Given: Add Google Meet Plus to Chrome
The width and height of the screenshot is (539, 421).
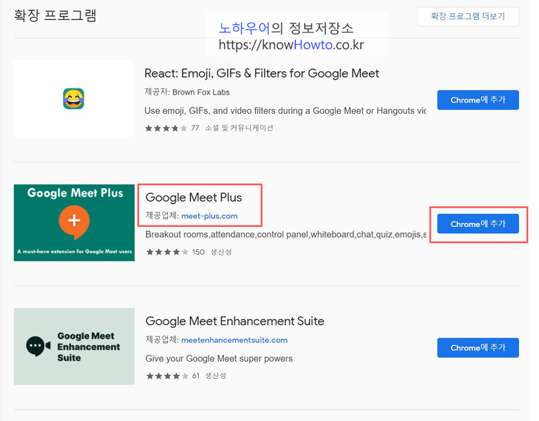Looking at the screenshot, I should 477,224.
